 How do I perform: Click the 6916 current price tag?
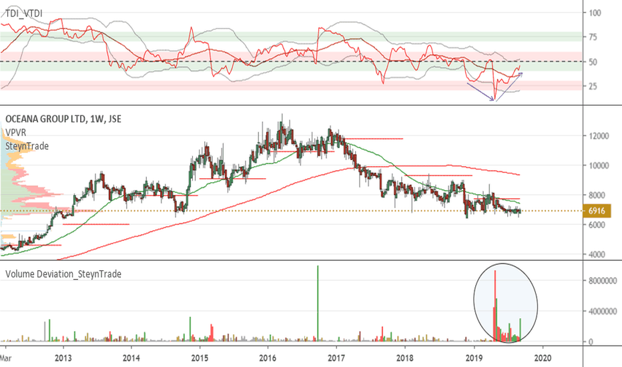click(x=597, y=211)
